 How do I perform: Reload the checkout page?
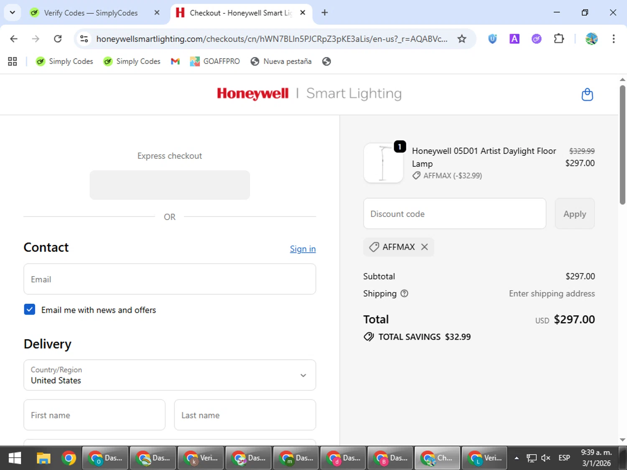click(x=58, y=39)
